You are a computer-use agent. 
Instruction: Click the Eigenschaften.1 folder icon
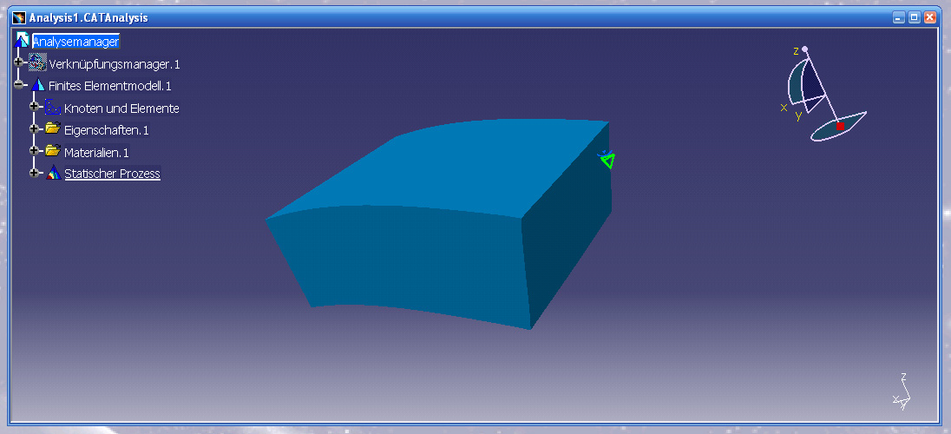click(53, 128)
